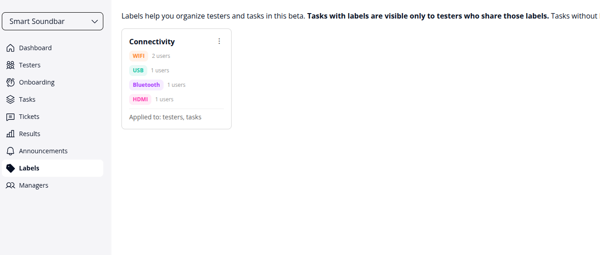This screenshot has height=255, width=600.
Task: Select the teal USB label tag
Action: tap(138, 71)
